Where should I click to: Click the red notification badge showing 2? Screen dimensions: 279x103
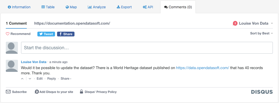pos(235,23)
